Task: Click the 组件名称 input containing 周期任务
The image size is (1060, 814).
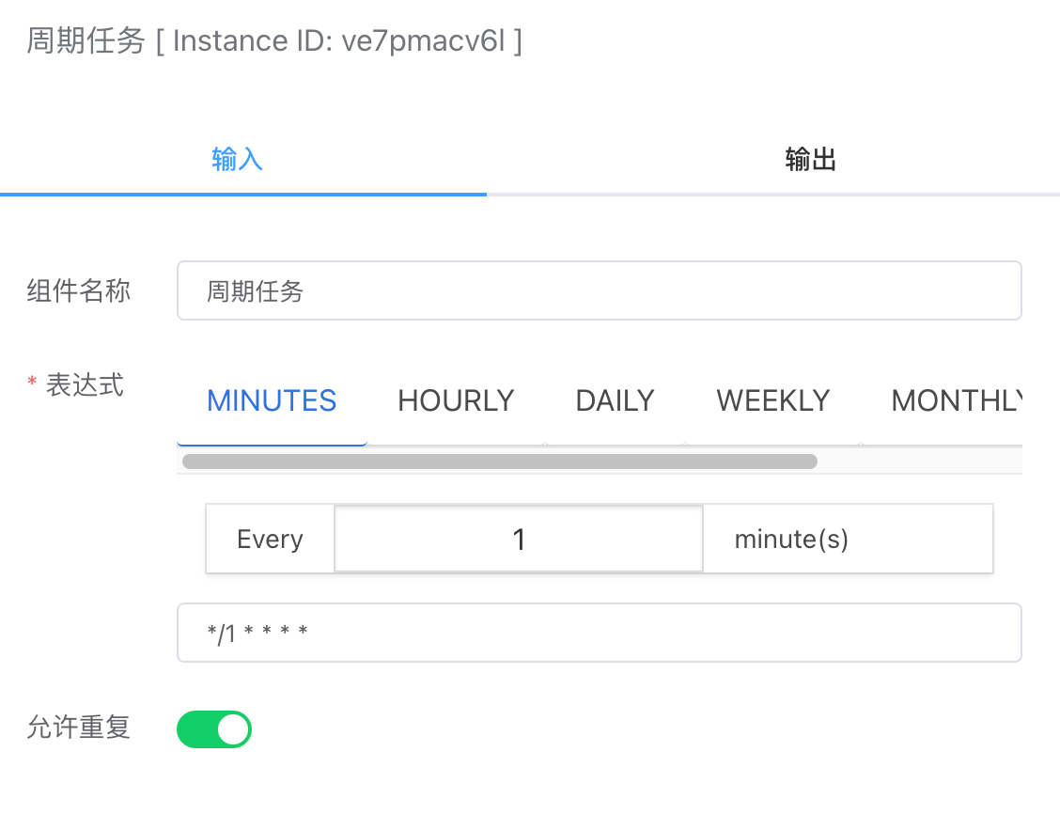Action: (599, 290)
